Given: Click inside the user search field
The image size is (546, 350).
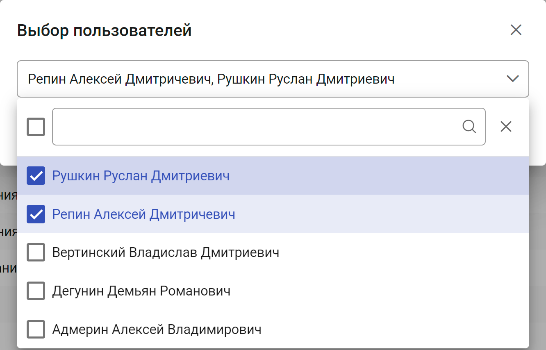Looking at the screenshot, I should pyautogui.click(x=254, y=127).
